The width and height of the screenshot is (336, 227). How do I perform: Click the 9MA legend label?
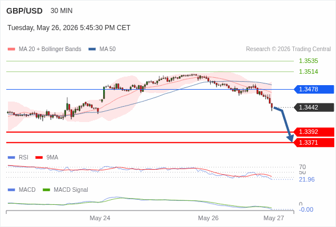coord(52,158)
